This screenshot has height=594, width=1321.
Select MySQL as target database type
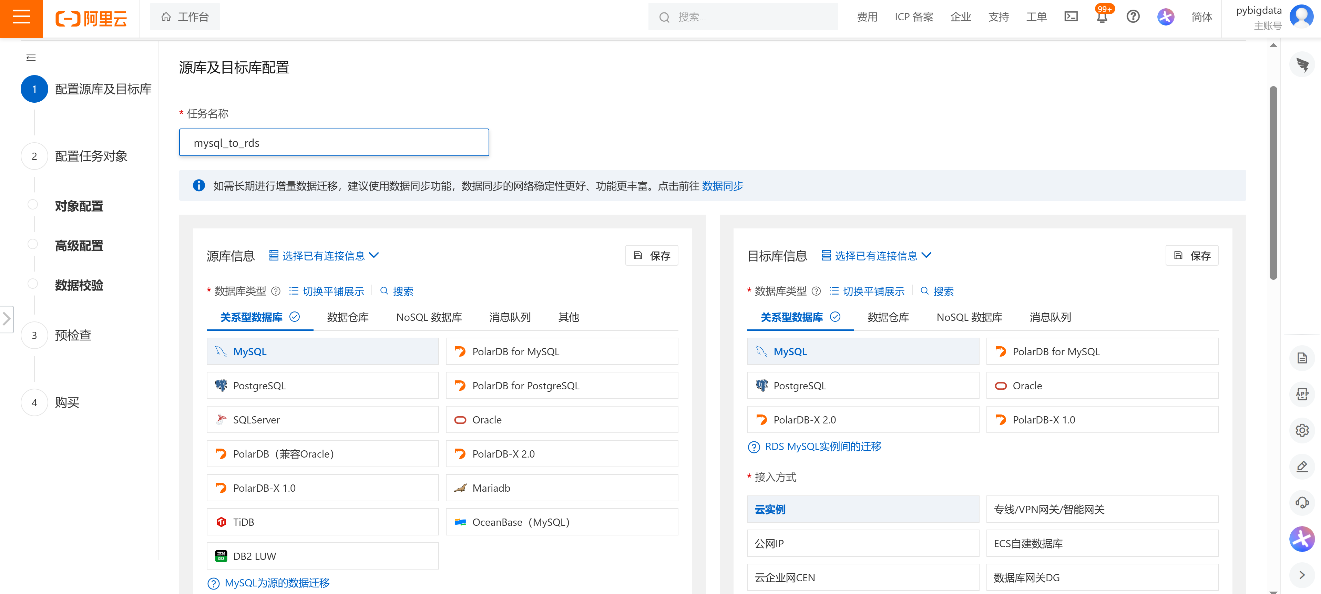[x=863, y=351]
